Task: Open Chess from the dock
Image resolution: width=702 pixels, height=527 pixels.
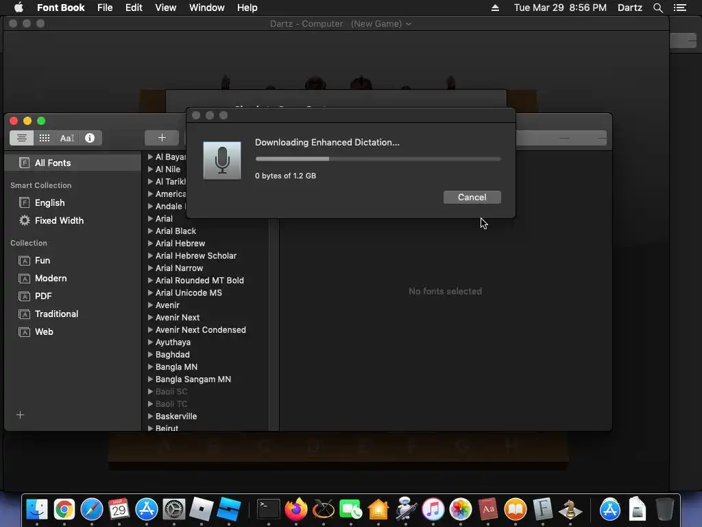Action: coord(570,510)
